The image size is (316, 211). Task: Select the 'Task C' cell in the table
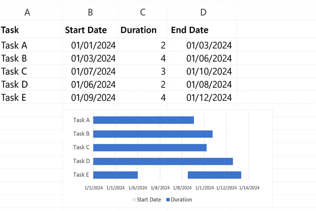(x=14, y=71)
